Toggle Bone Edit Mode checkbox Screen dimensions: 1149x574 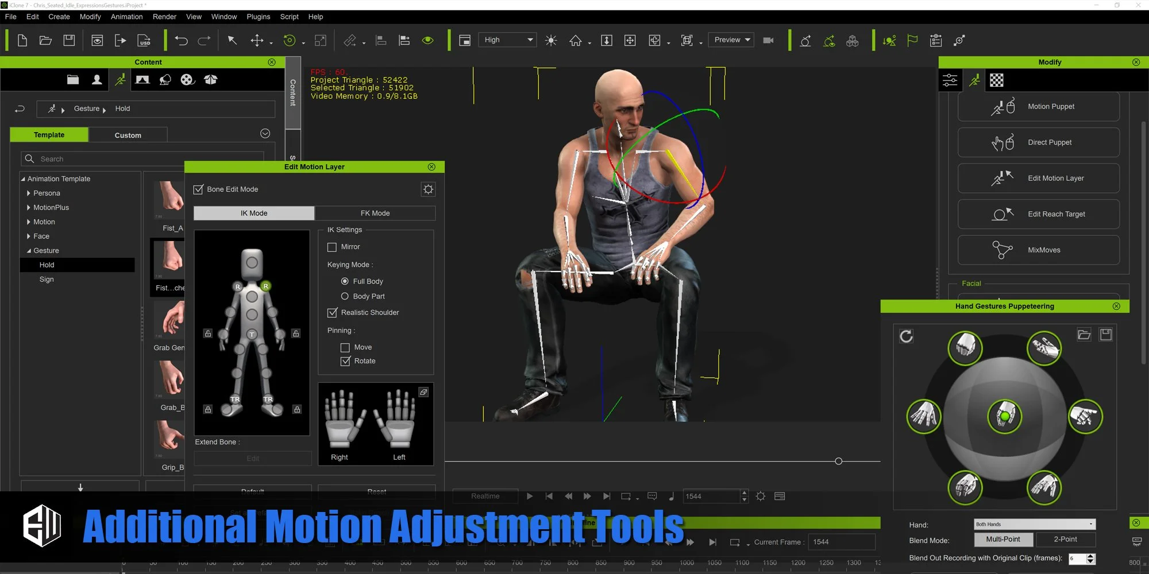(199, 189)
